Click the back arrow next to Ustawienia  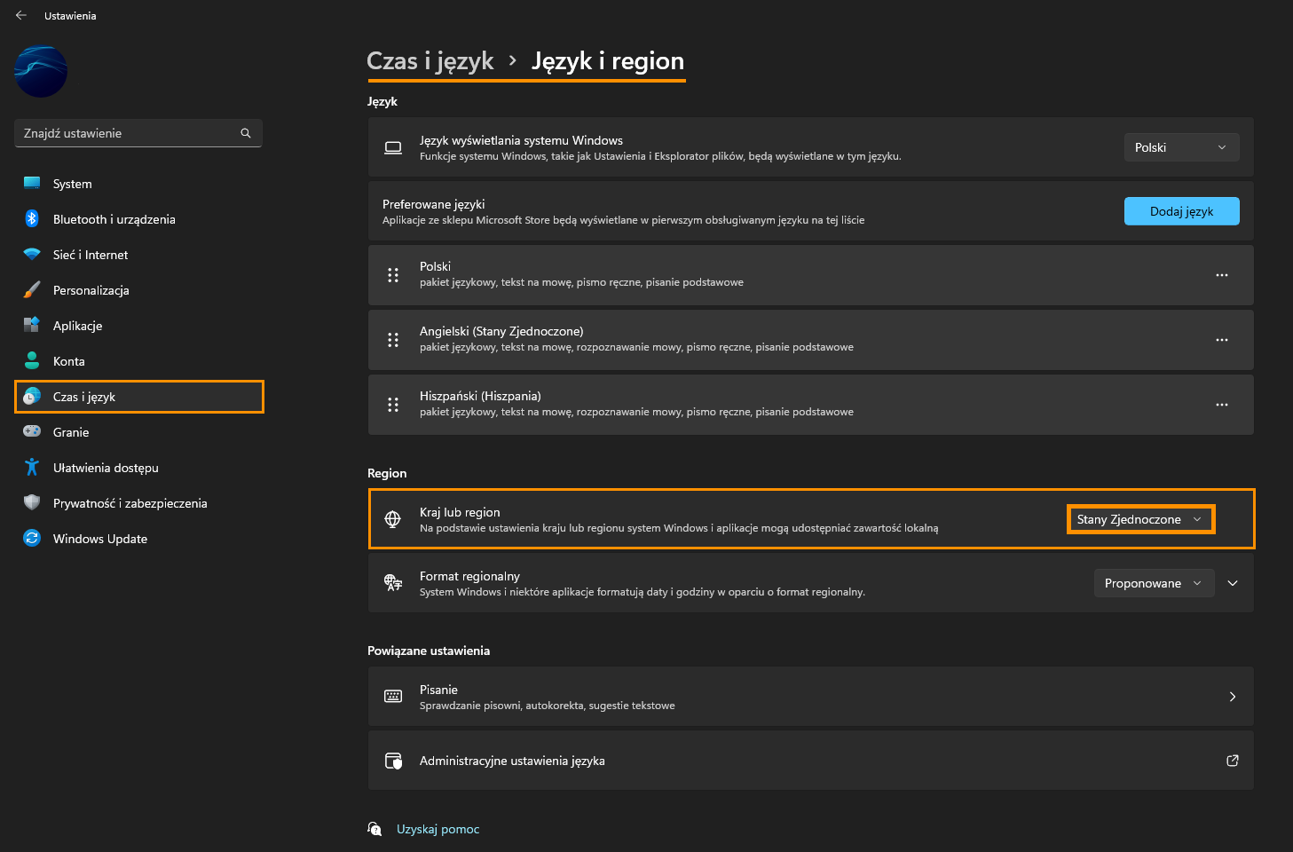[21, 15]
